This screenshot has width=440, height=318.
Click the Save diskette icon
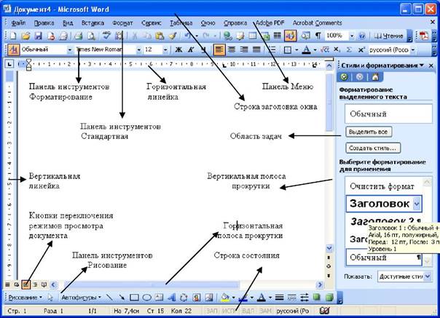[39, 35]
